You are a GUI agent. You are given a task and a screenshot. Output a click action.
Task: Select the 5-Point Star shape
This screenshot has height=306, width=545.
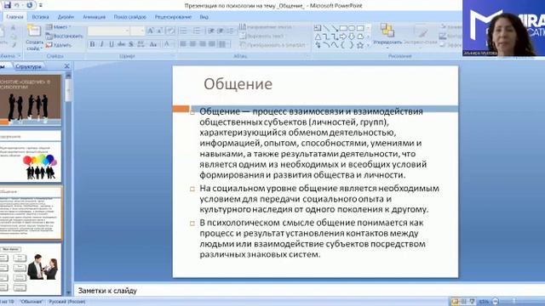pyautogui.click(x=360, y=45)
